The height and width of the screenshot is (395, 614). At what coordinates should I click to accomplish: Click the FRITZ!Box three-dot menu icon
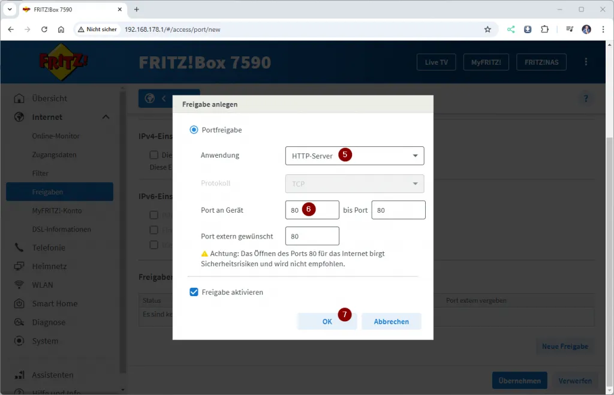coord(586,62)
